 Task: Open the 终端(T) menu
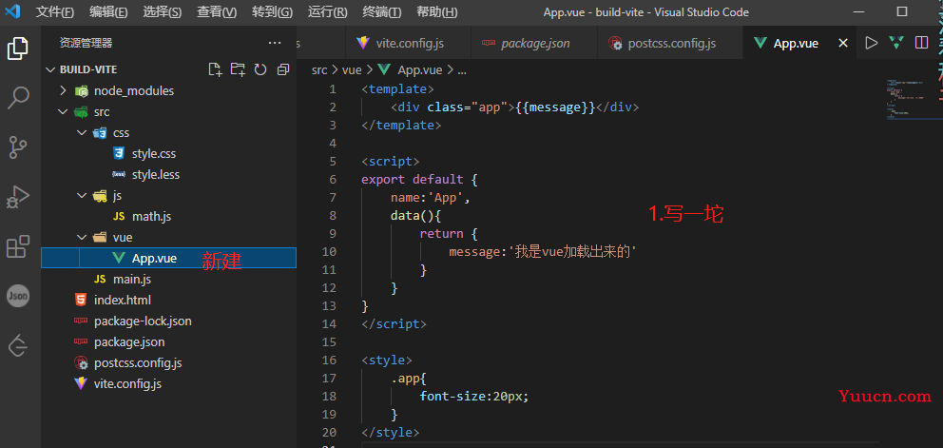[x=382, y=12]
